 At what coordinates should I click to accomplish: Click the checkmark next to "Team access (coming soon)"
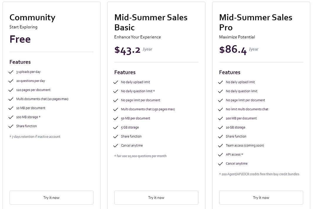click(220, 145)
